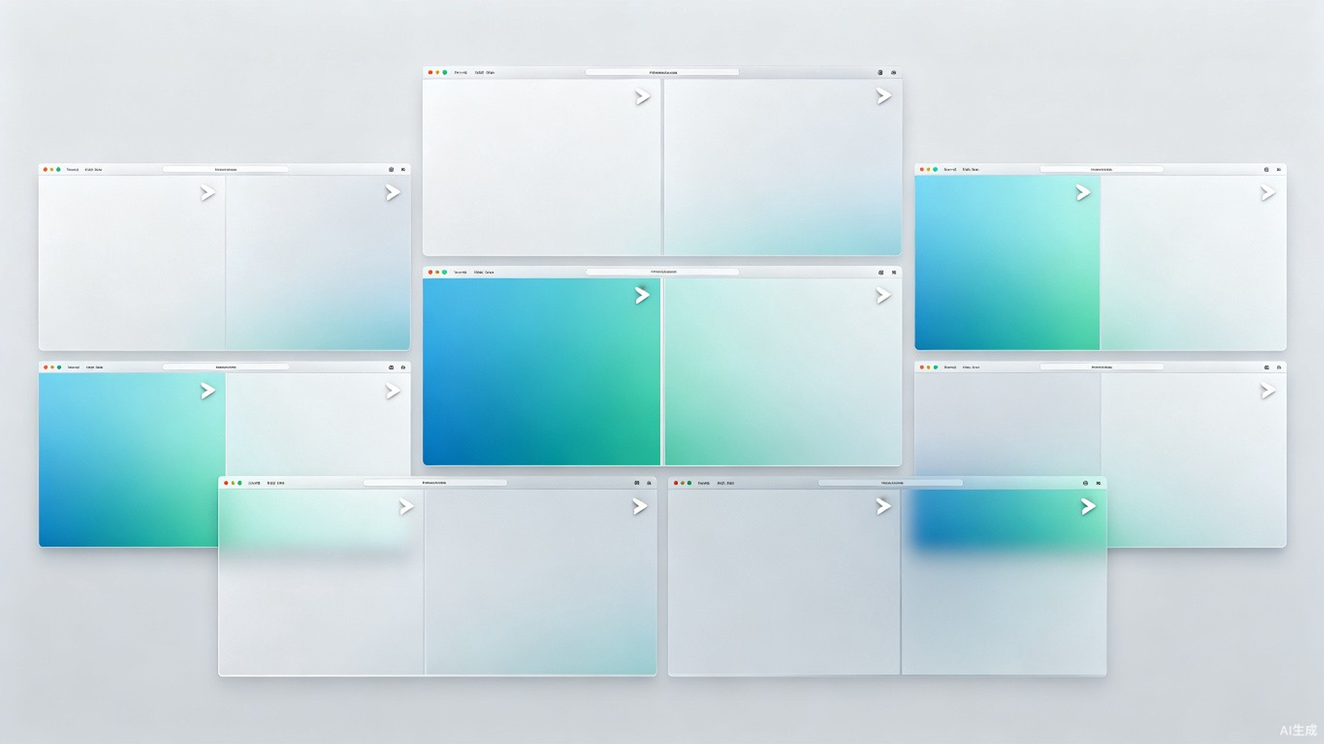
Task: Focus the address bar of front bottom-right window
Action: tap(890, 483)
